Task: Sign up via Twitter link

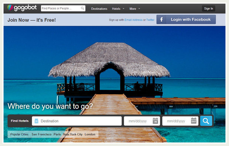Action: point(150,20)
